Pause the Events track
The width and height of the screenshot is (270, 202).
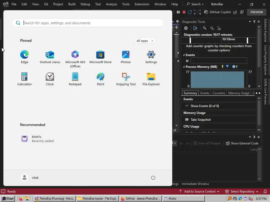tap(187, 61)
